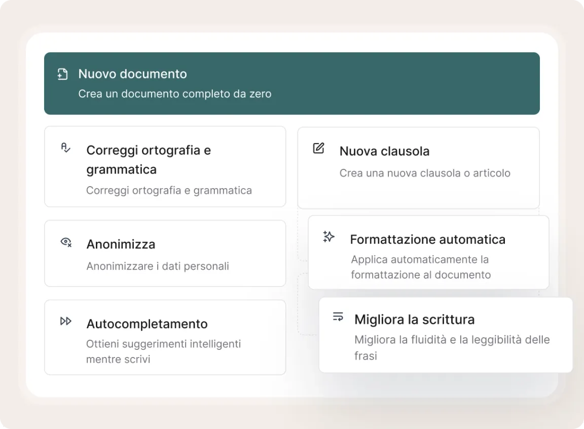Click "Crea una nuova clausola o articolo" description

pyautogui.click(x=425, y=173)
